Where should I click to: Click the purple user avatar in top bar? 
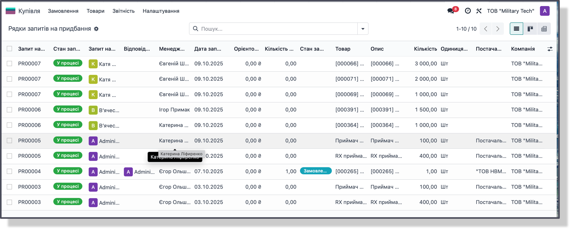(x=545, y=11)
